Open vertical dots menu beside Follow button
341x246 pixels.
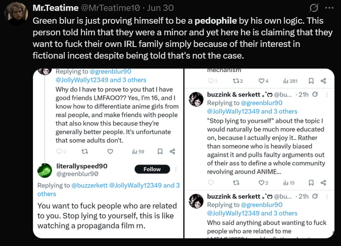176,169
